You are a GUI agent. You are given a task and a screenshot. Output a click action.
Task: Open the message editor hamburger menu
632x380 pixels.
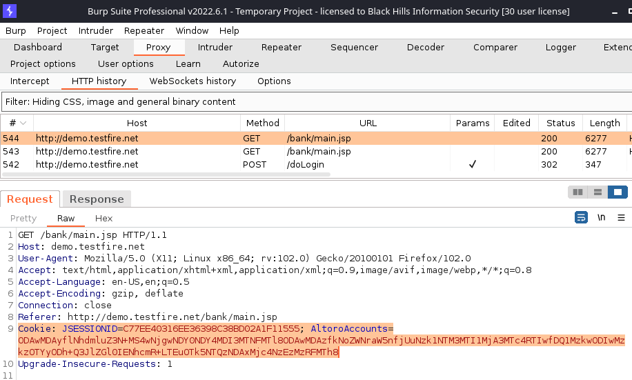pyautogui.click(x=622, y=218)
